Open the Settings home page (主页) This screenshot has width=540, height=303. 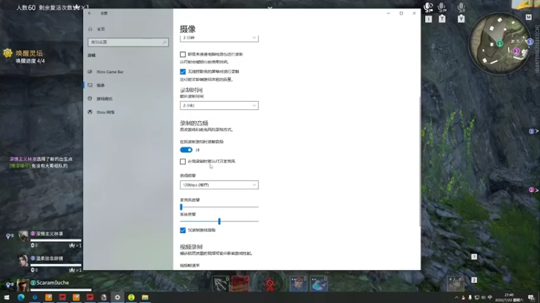(x=101, y=29)
